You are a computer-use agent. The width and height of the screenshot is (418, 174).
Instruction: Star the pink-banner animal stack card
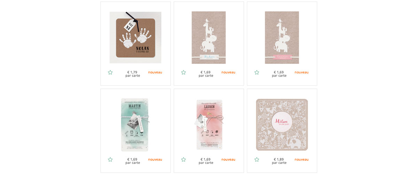257,72
